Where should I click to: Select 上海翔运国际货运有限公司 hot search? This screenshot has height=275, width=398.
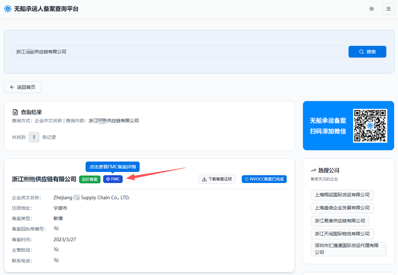pos(342,195)
